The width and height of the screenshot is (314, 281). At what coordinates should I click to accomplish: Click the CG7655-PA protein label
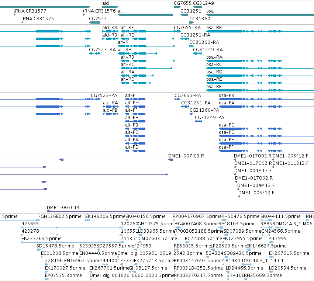pyautogui.click(x=188, y=96)
